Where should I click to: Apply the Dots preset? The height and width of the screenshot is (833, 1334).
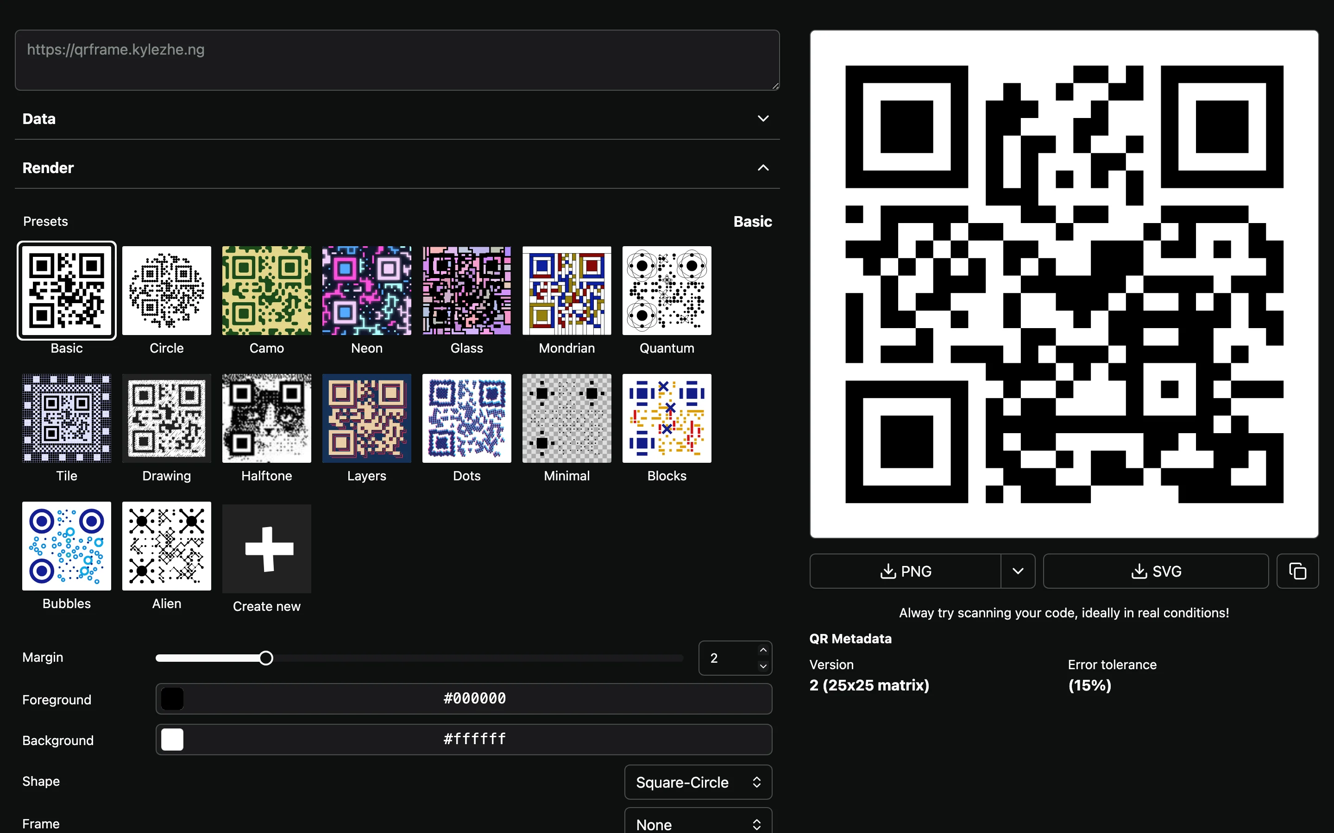[467, 418]
